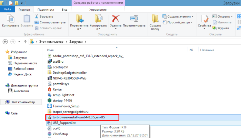Go back with the back arrow button
Viewport: 241px width, 138px height.
(5, 42)
